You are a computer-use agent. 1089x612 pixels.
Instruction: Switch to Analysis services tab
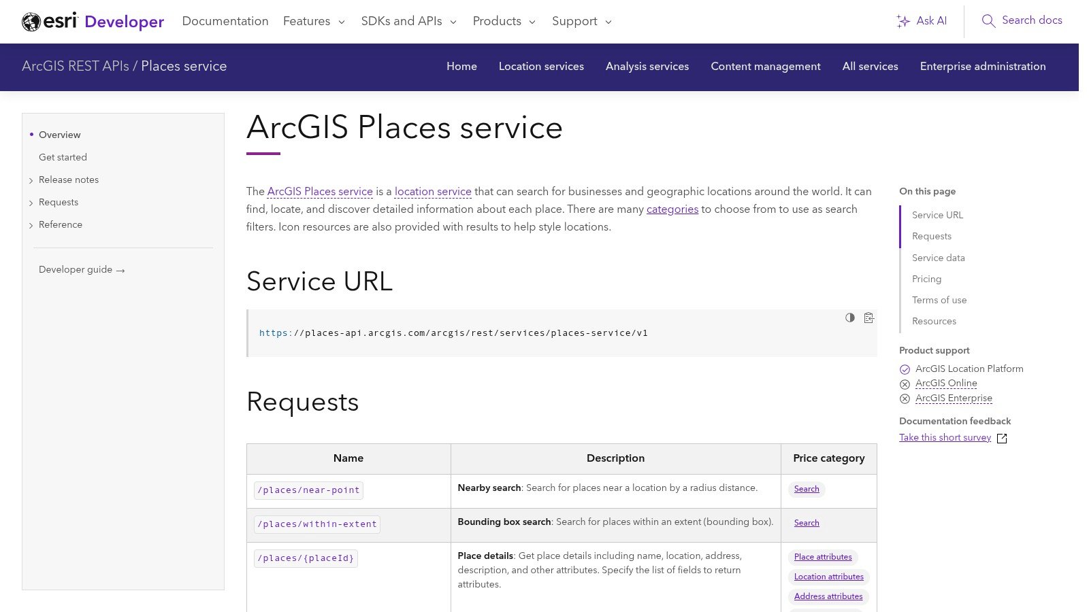(x=647, y=66)
